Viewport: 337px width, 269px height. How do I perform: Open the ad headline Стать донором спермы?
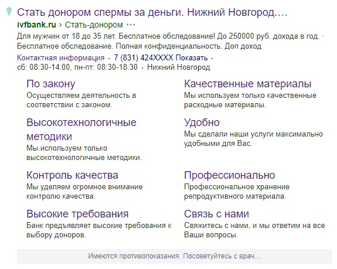click(152, 12)
